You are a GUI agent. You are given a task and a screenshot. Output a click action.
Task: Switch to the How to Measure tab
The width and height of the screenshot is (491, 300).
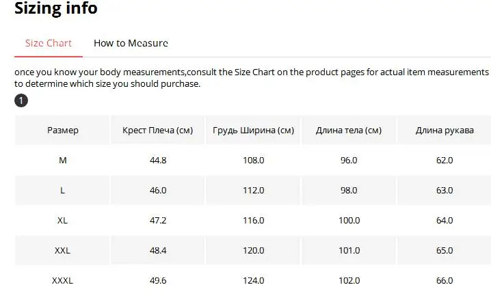[x=131, y=43]
